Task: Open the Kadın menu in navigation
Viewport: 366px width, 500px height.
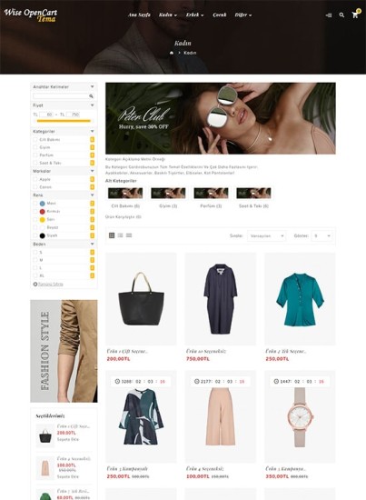Action: [167, 15]
